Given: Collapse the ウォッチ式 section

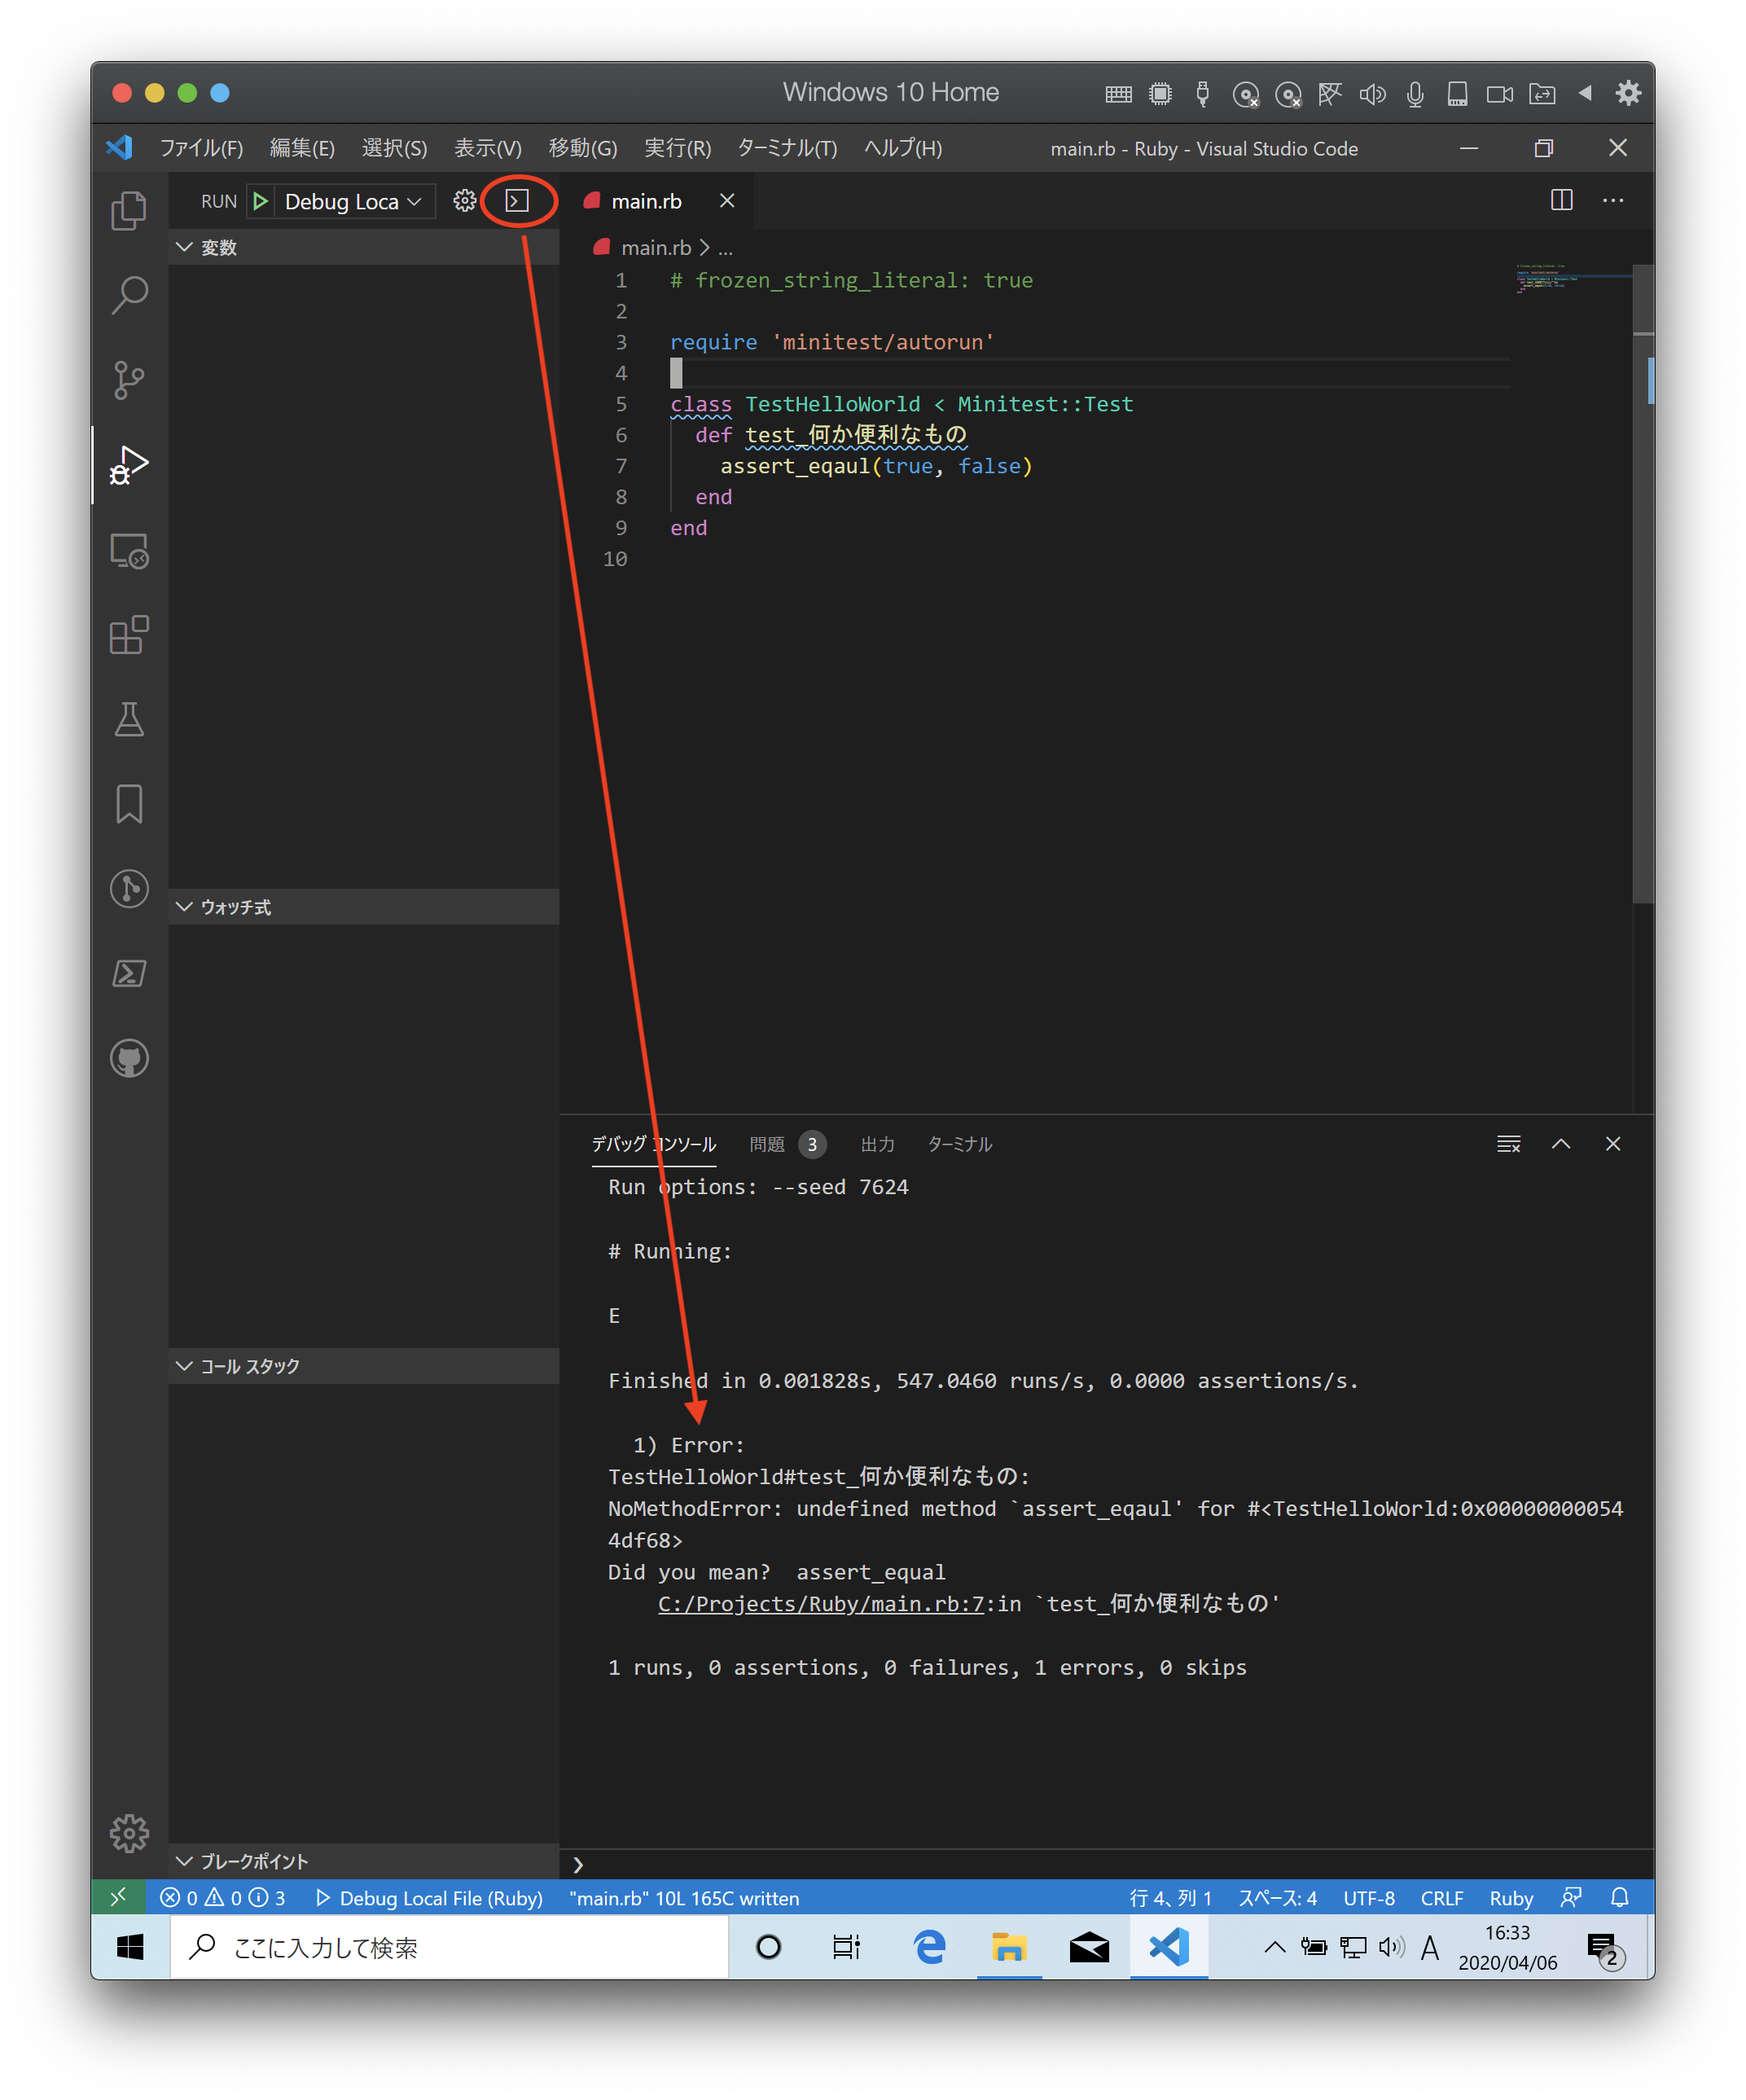Looking at the screenshot, I should click(x=235, y=907).
